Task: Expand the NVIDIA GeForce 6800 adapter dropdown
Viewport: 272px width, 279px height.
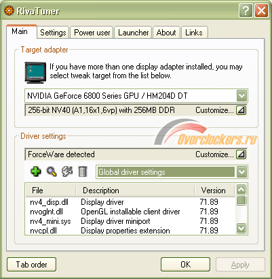Action: pyautogui.click(x=241, y=96)
